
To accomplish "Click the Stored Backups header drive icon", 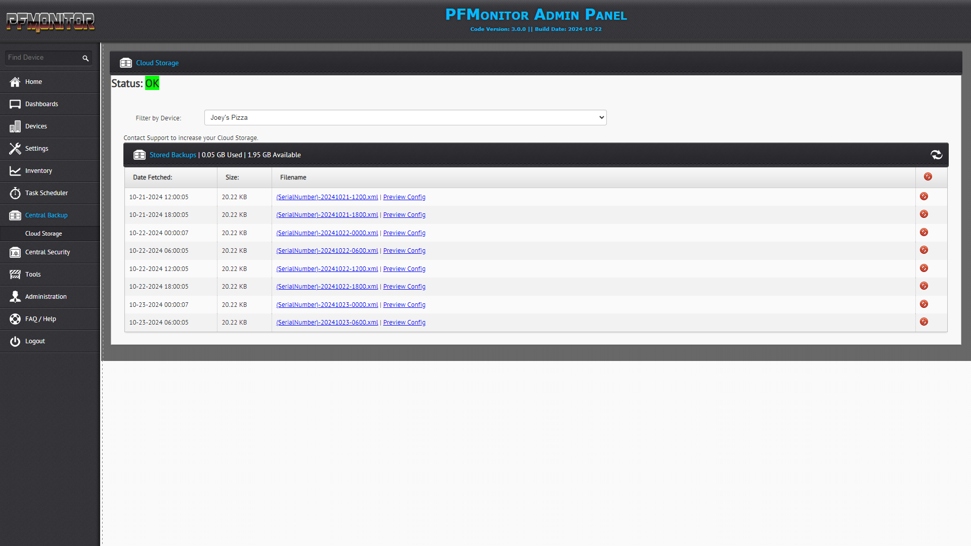I will (139, 155).
